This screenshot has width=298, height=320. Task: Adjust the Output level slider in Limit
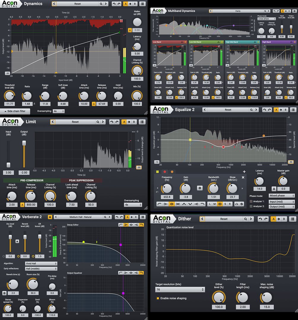[x=24, y=143]
